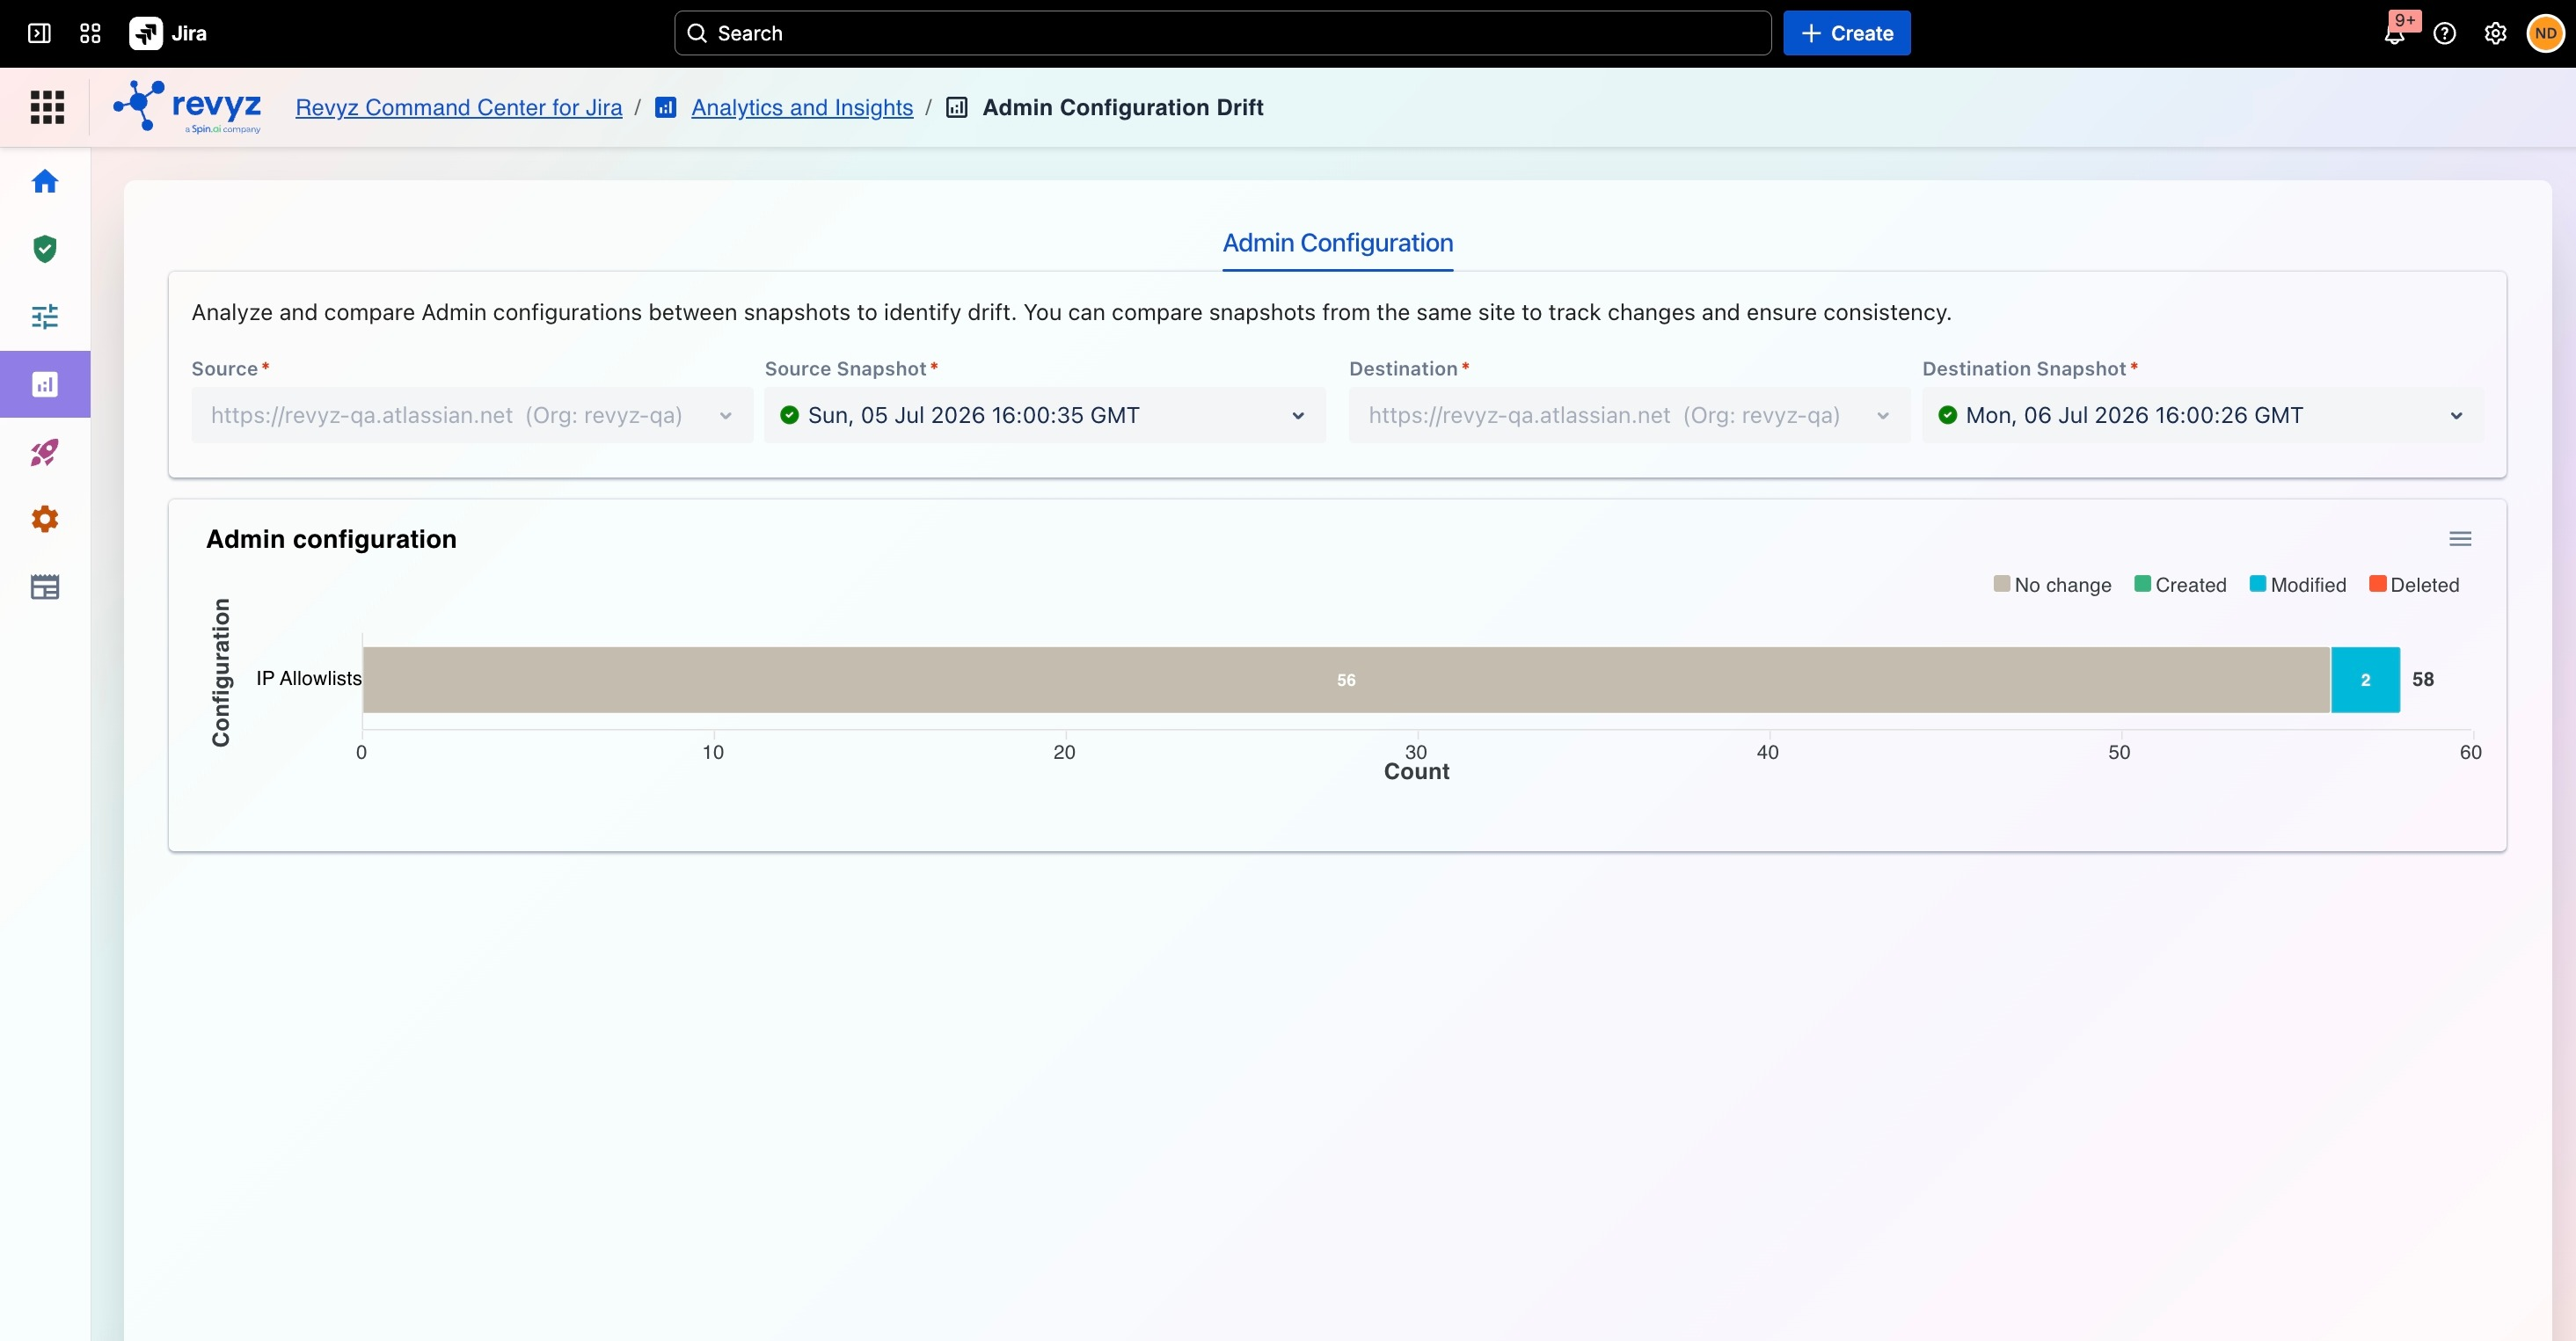Viewport: 2576px width, 1341px height.
Task: Open the home icon in sidebar
Action: [x=45, y=181]
